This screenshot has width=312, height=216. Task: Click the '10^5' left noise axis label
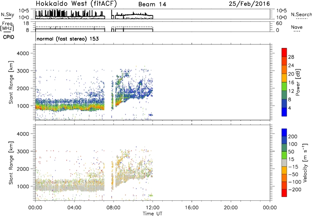[x=24, y=11]
